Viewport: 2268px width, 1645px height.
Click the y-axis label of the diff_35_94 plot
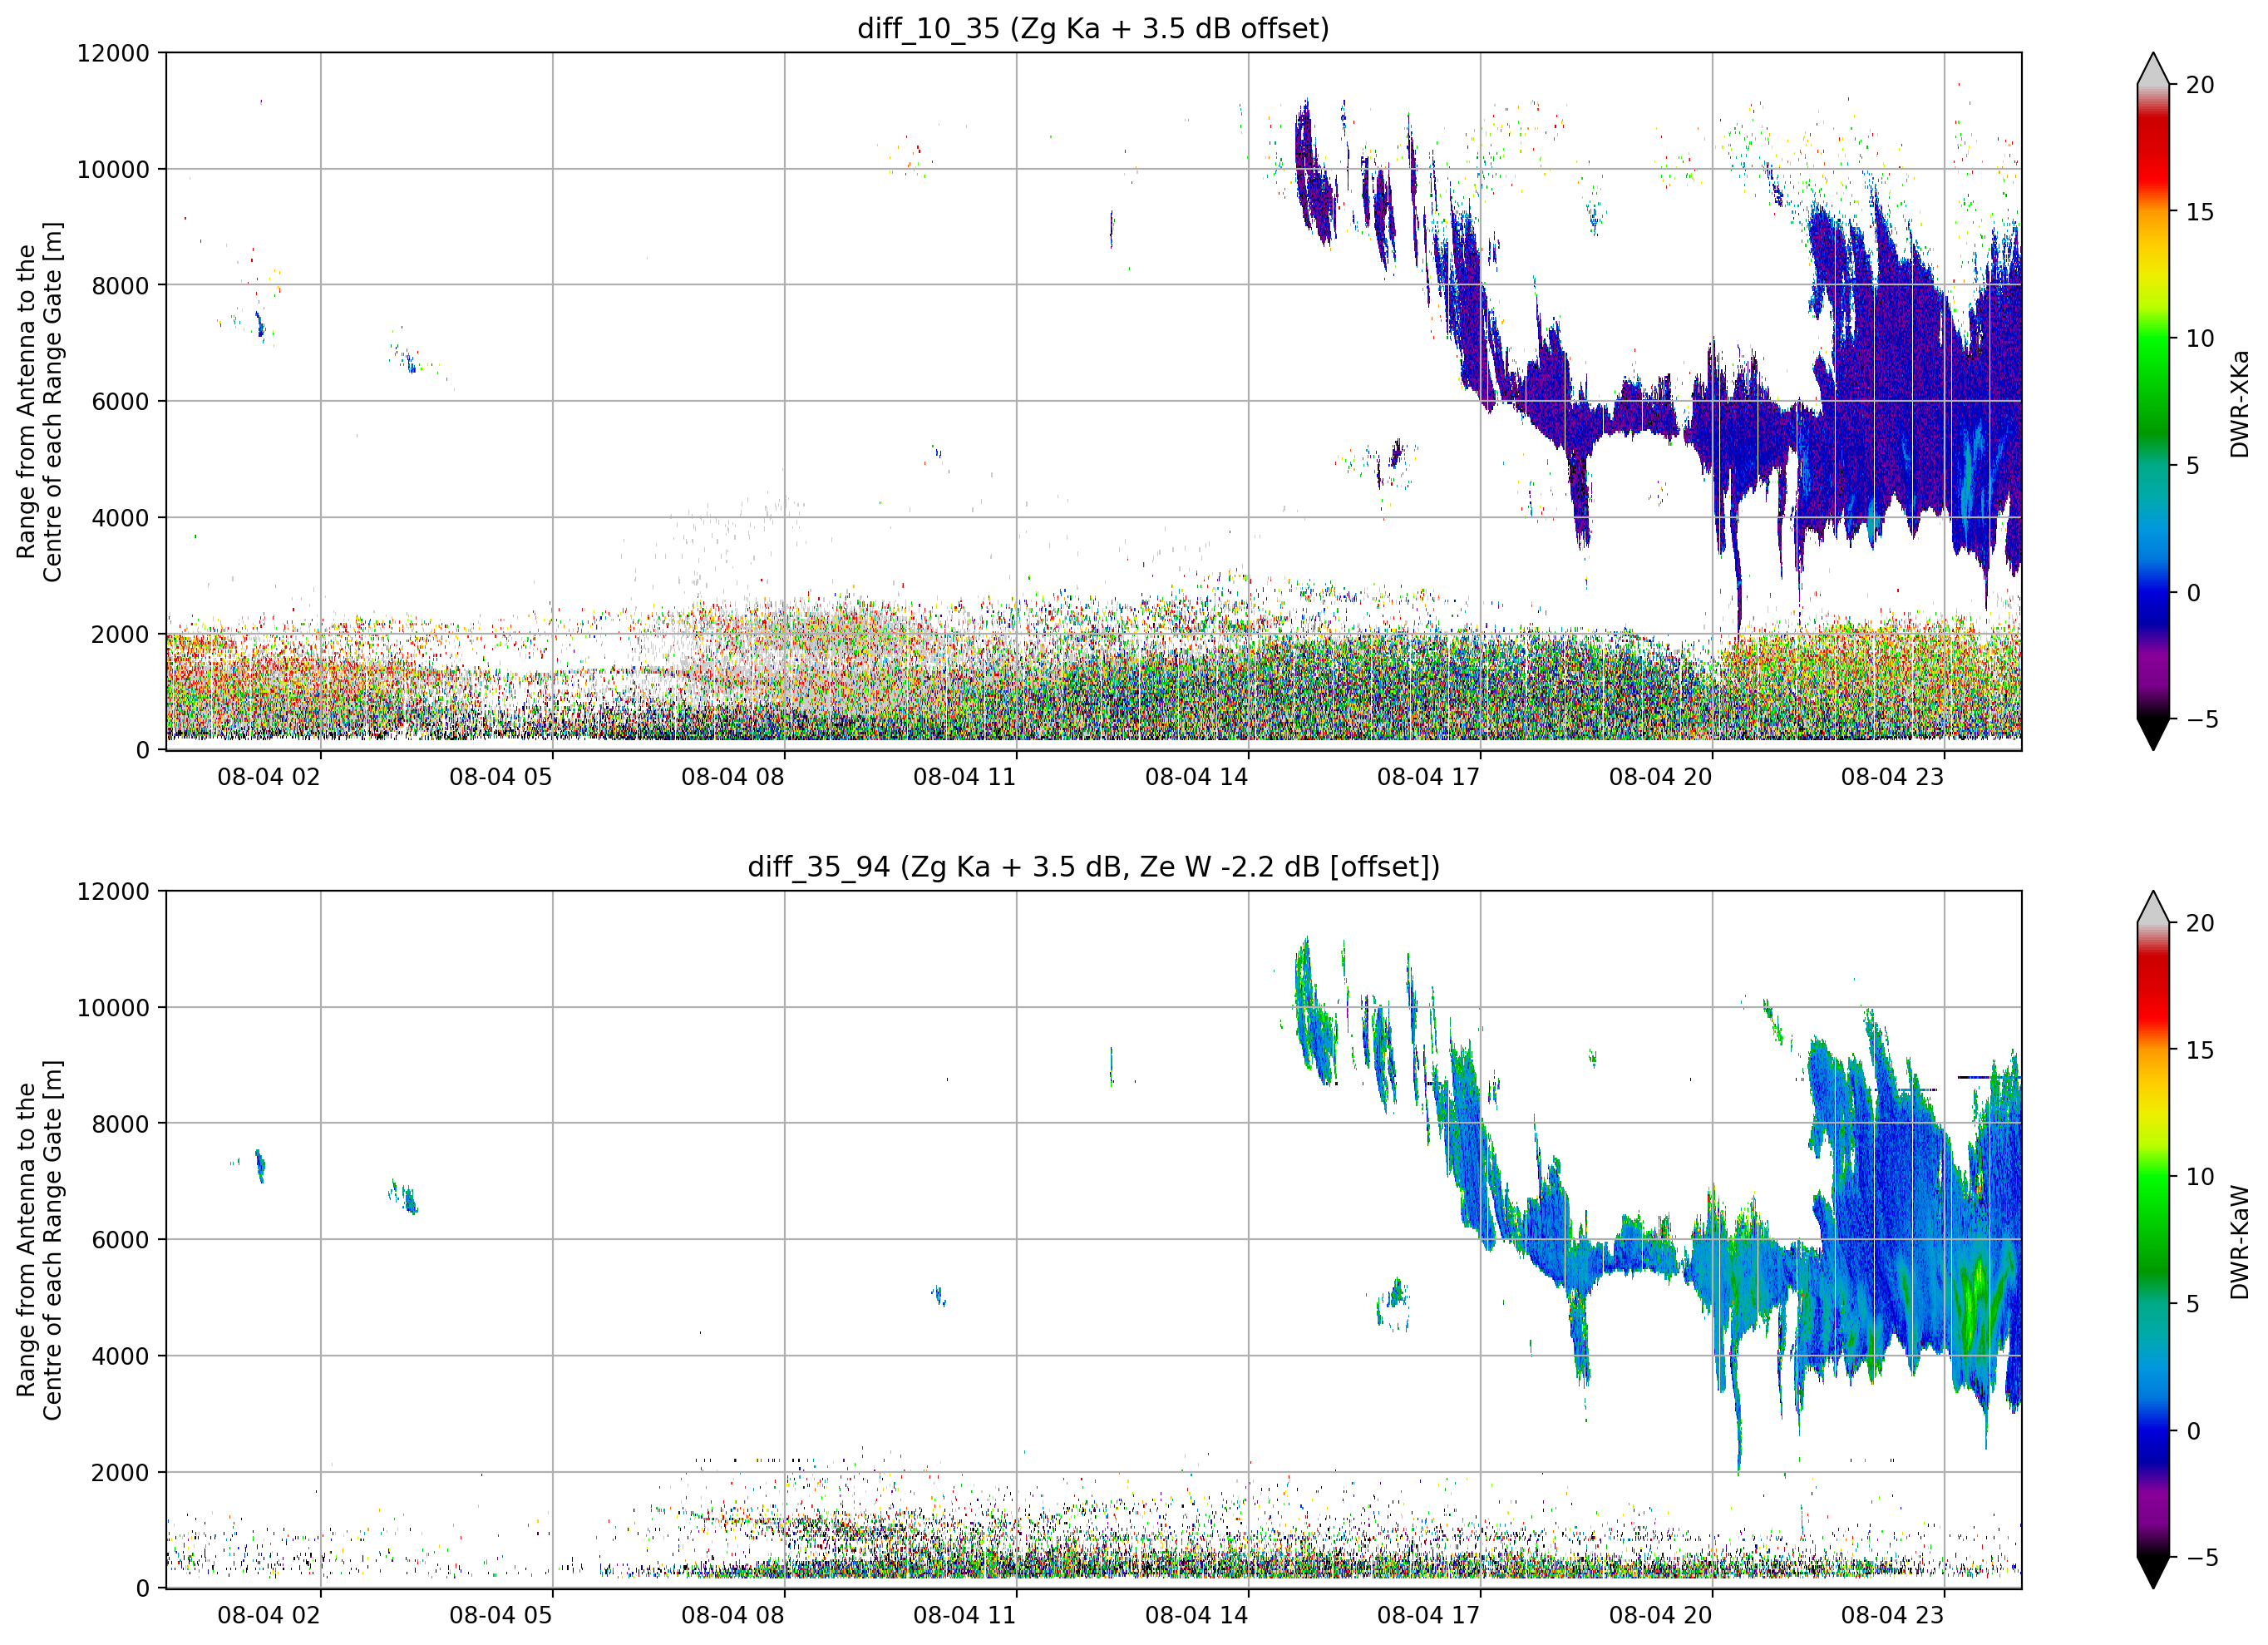(39, 1240)
